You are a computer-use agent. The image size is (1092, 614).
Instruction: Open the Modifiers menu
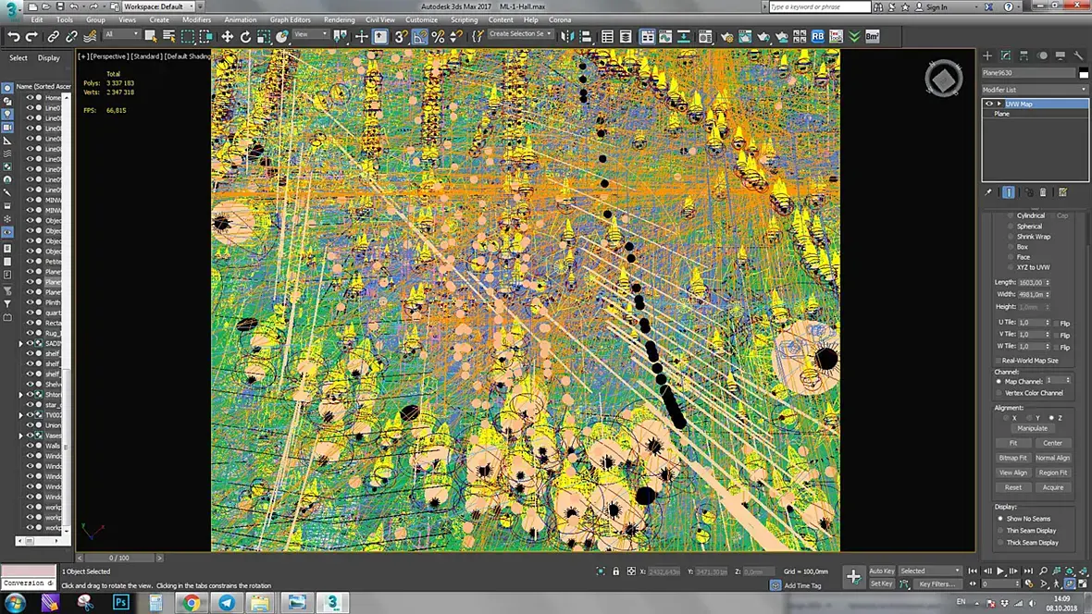196,20
